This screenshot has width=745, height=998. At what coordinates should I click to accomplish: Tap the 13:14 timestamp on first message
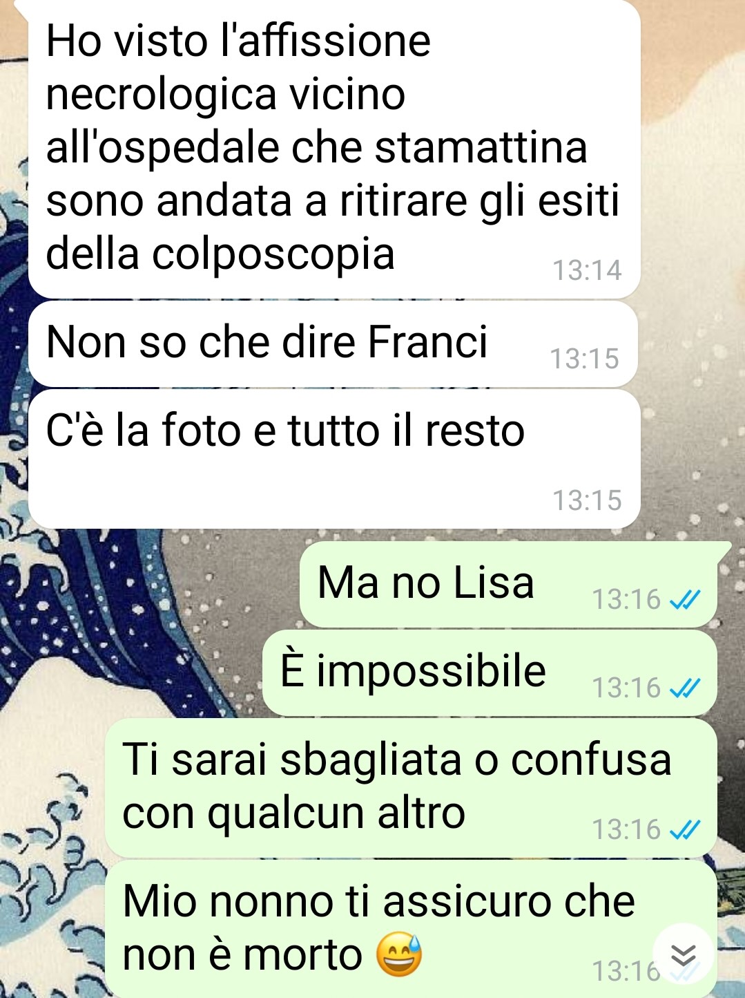point(587,270)
